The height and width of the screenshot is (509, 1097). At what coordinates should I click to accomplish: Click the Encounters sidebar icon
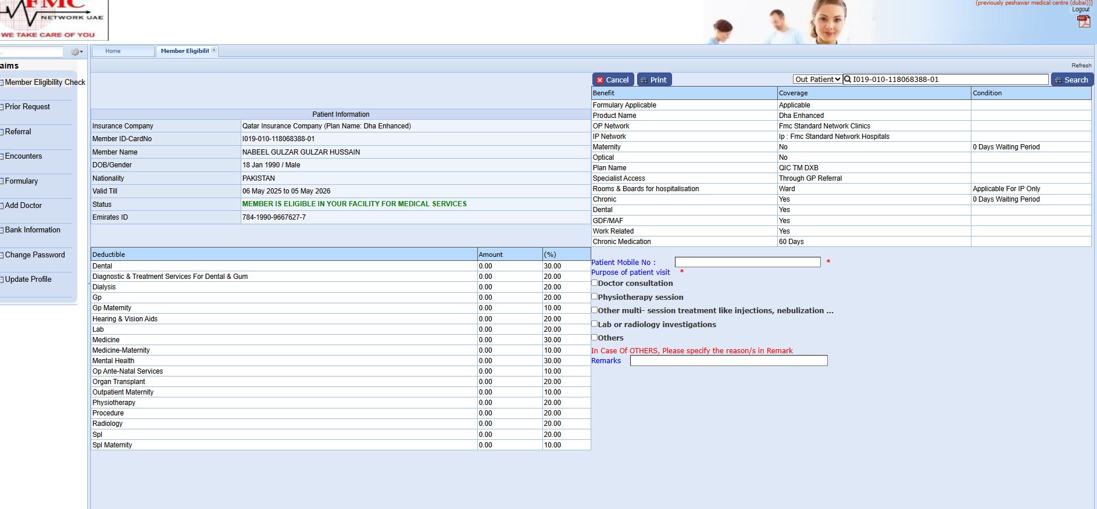coord(2,156)
